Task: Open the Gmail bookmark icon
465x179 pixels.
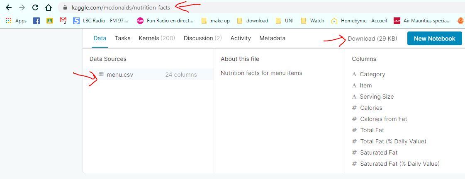Action: click(63, 21)
